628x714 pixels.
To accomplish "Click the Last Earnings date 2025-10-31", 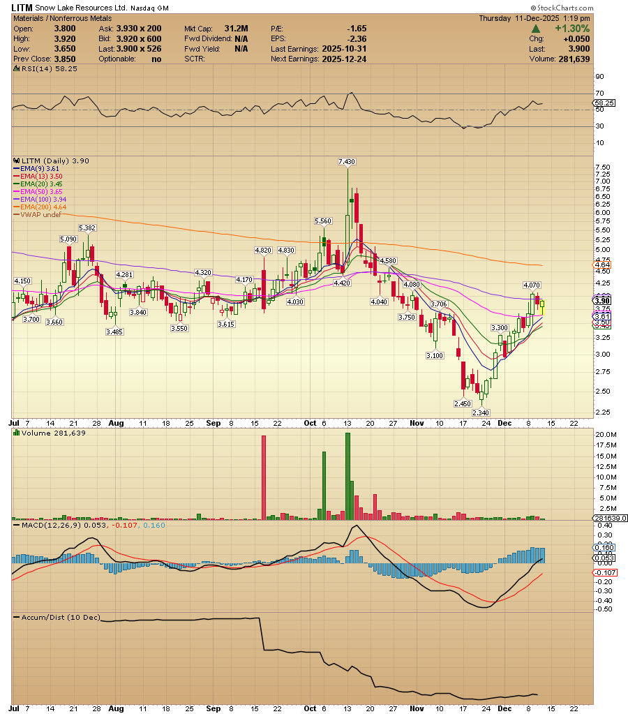I will (344, 49).
